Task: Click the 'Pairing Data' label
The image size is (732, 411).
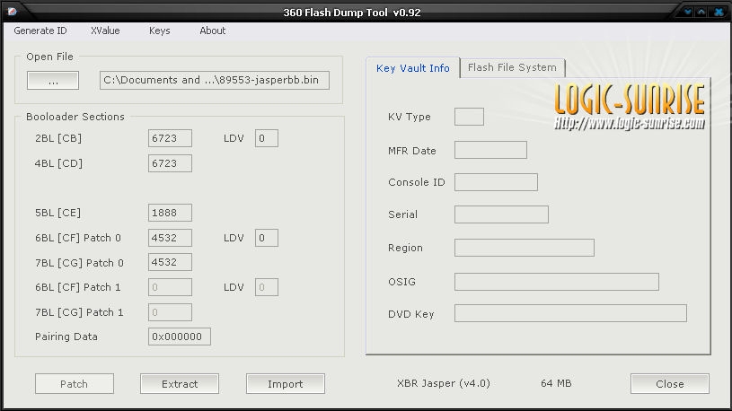Action: point(66,337)
